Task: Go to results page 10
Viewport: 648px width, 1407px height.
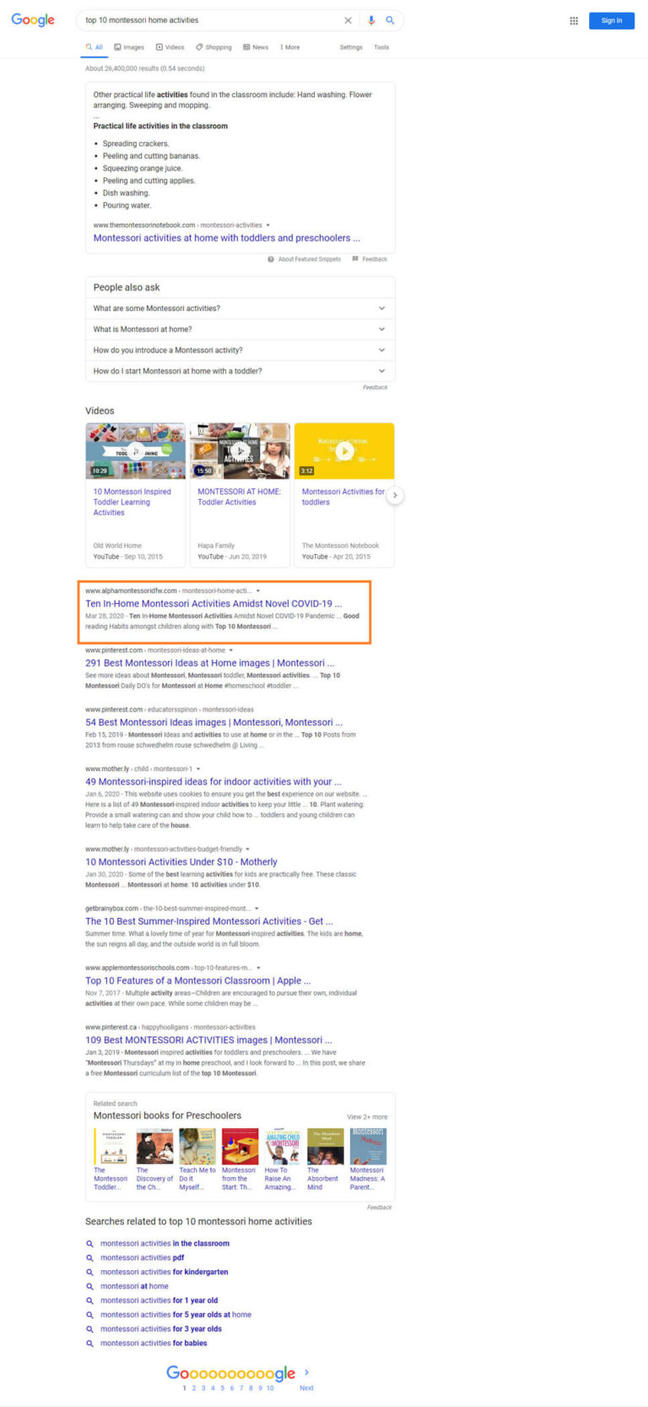Action: pyautogui.click(x=270, y=1388)
